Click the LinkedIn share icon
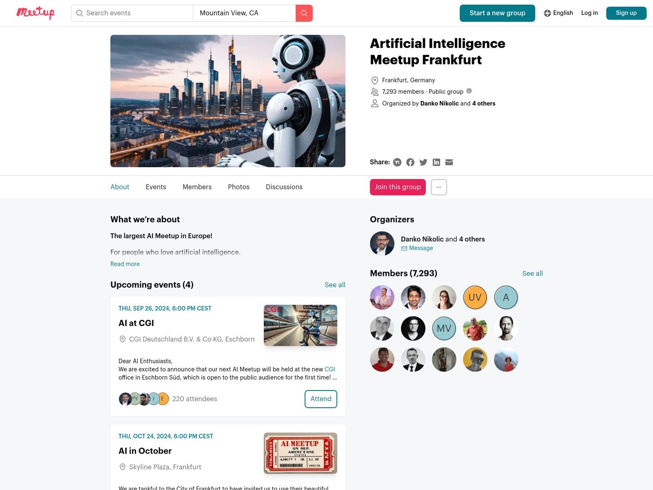 click(436, 162)
